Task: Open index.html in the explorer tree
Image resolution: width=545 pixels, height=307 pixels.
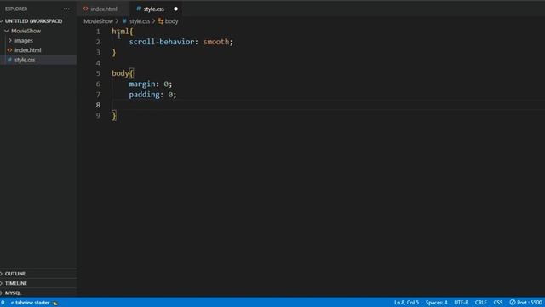Action: [x=28, y=50]
